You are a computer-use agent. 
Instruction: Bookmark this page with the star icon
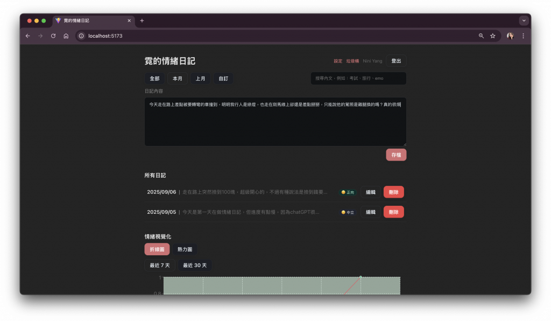pos(493,36)
